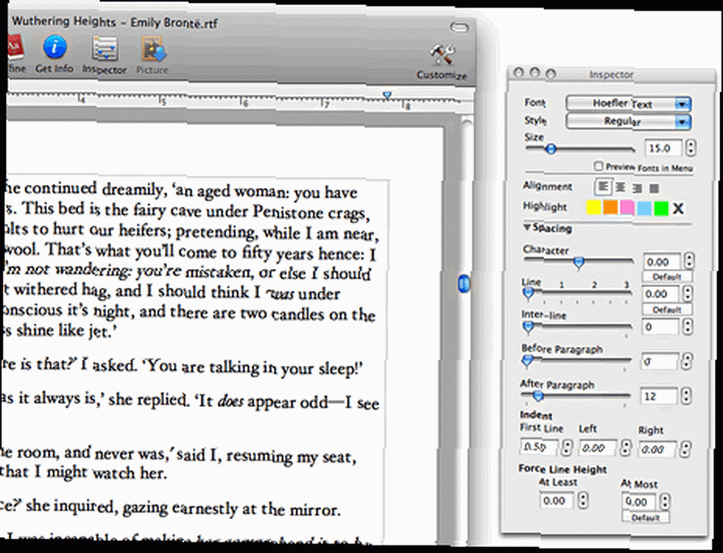This screenshot has height=553, width=723.
Task: Click the Size value field 15.0
Action: [664, 148]
